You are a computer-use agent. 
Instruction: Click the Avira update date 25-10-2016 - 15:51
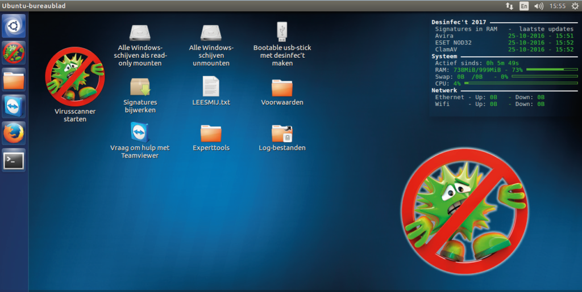[x=541, y=36]
